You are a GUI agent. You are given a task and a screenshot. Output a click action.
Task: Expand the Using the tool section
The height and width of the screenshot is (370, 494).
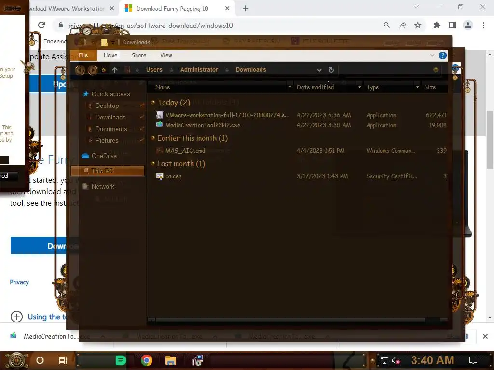tap(16, 317)
